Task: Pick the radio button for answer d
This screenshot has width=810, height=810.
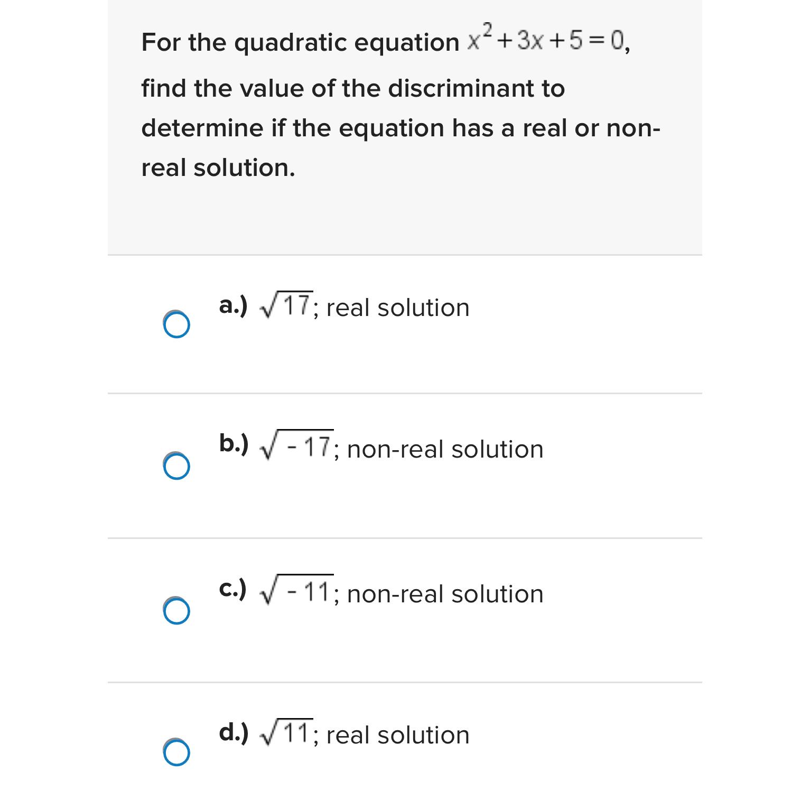Action: [x=176, y=752]
